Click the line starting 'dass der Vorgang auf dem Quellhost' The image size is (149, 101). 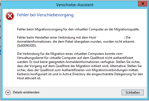point(79,66)
